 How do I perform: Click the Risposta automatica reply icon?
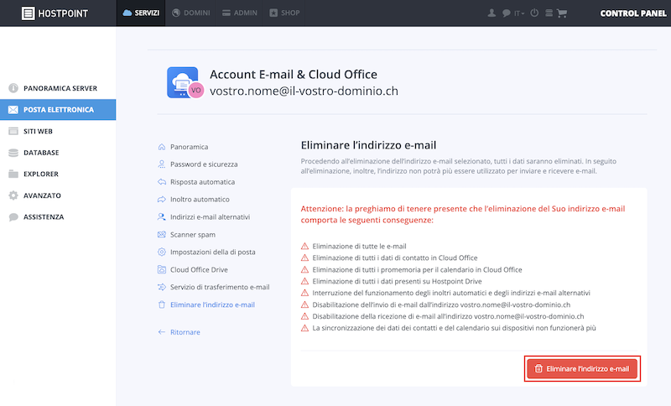(x=161, y=182)
